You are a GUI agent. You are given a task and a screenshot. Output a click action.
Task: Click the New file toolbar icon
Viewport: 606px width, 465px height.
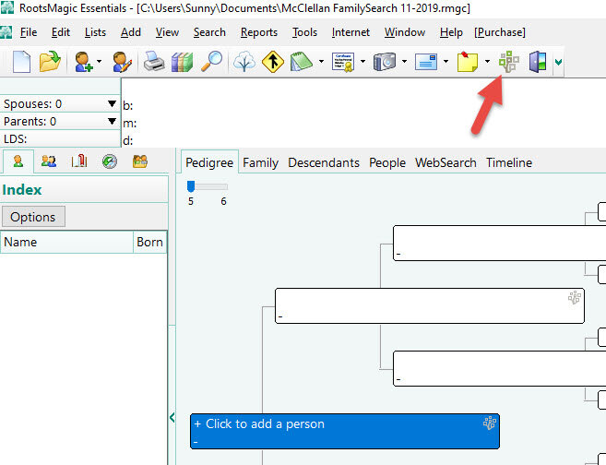21,62
